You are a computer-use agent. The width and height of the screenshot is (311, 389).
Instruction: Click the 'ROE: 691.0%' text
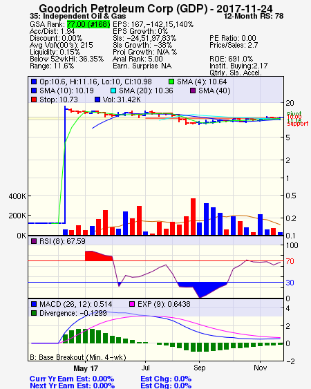coord(231,59)
